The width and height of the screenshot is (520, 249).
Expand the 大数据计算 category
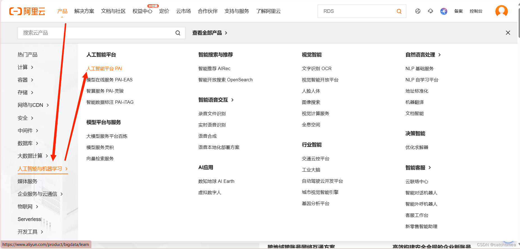pos(33,156)
